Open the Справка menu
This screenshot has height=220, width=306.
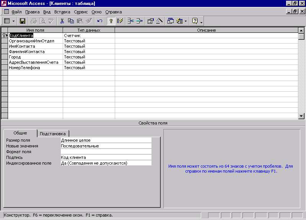114,12
